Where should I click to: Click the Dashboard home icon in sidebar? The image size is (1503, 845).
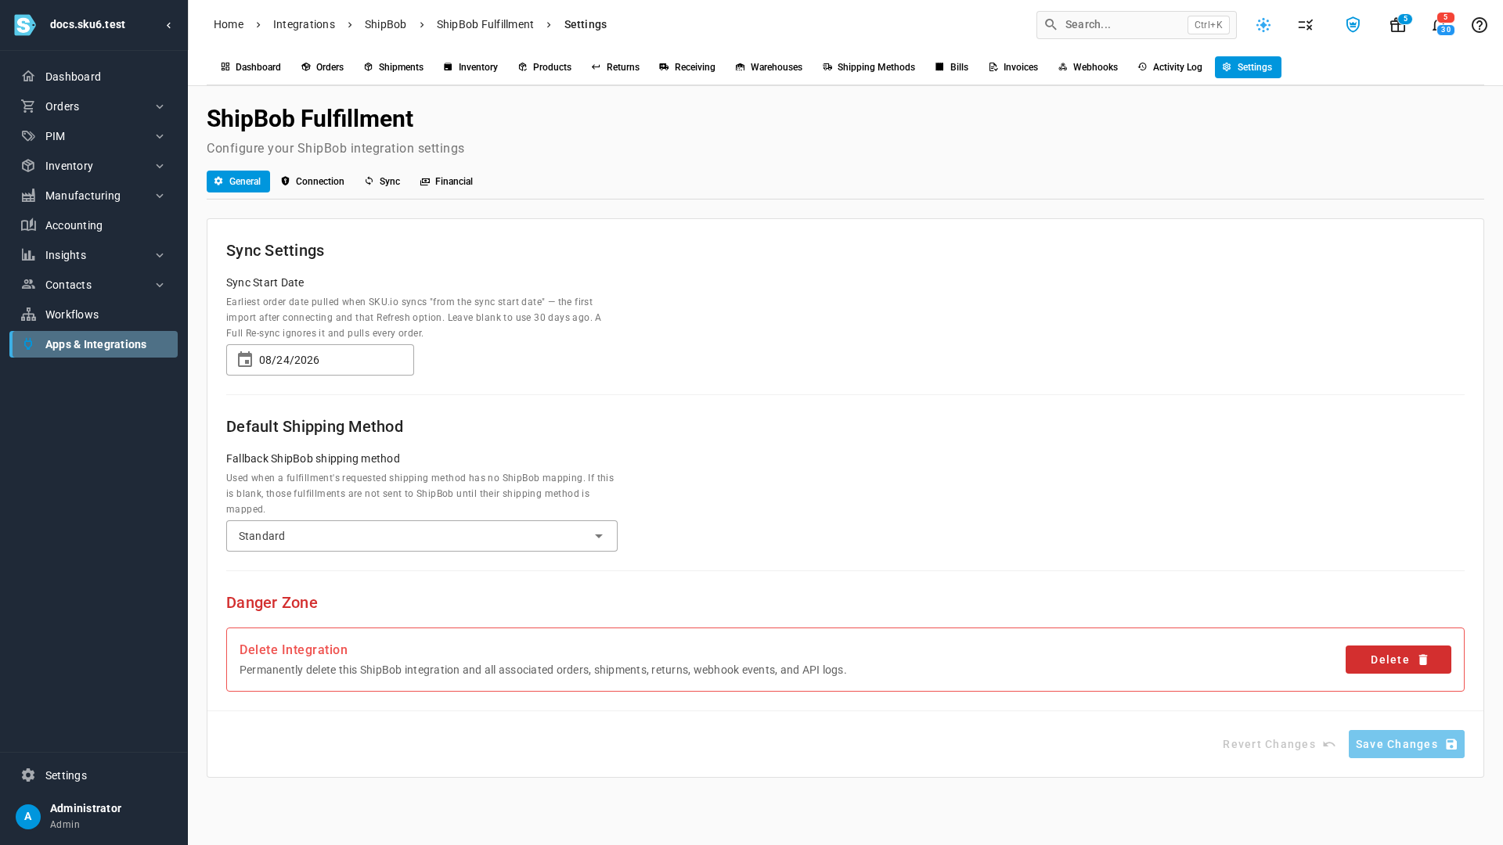pos(28,77)
